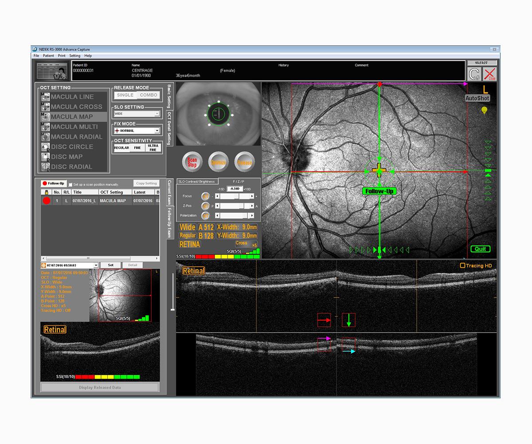
Task: Click the C reset icon near the clock
Action: 474,74
